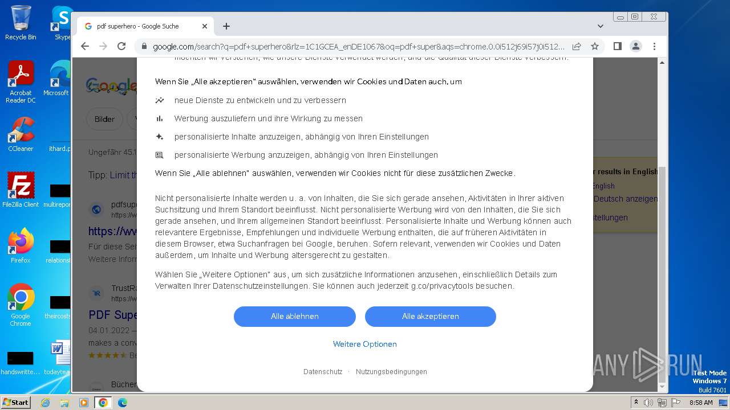The height and width of the screenshot is (410, 730).
Task: Open 'Datenschutz' link
Action: point(323,372)
